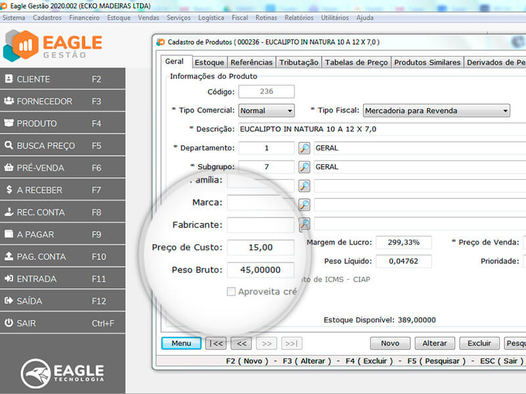Open the Estoque menu in menu bar
This screenshot has width=526, height=394.
(x=119, y=18)
